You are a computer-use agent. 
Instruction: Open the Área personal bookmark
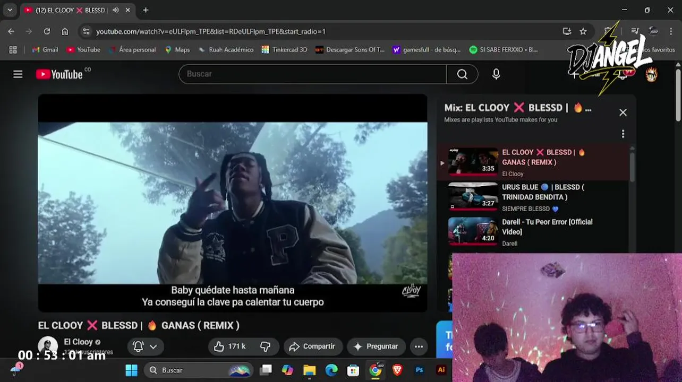pyautogui.click(x=132, y=49)
